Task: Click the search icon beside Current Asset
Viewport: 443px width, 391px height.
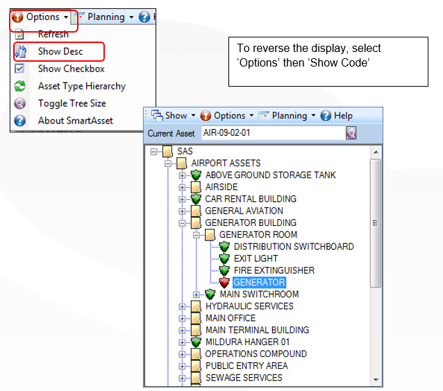Action: click(351, 133)
